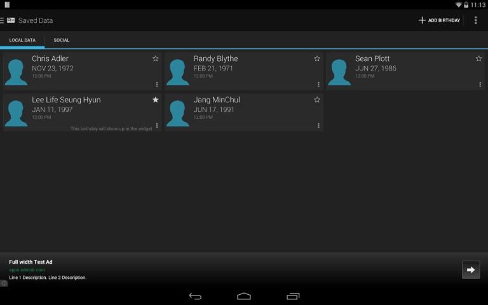Tap the Android Back navigation button
The width and height of the screenshot is (488, 305).
click(x=195, y=296)
